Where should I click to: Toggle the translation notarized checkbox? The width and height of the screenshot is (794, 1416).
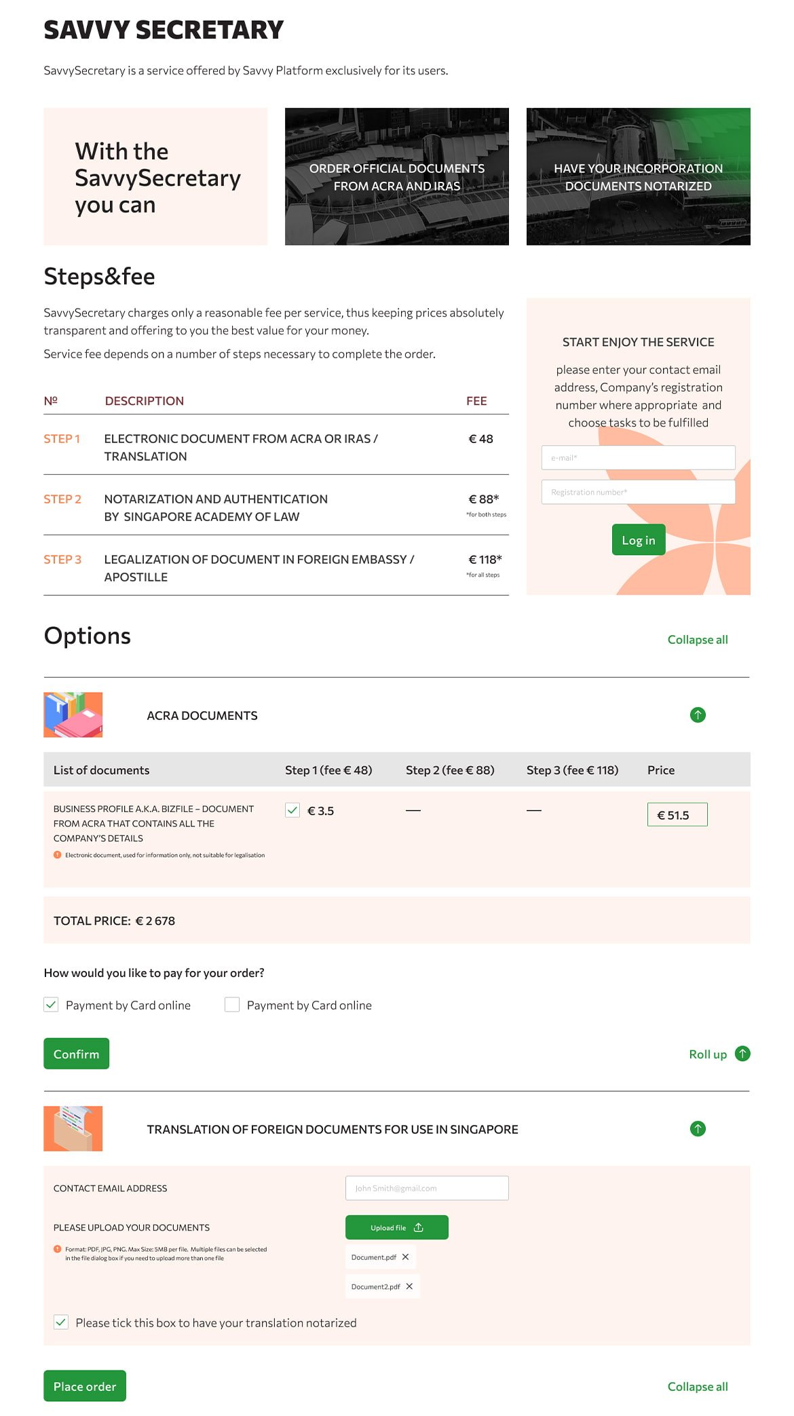coord(61,1322)
